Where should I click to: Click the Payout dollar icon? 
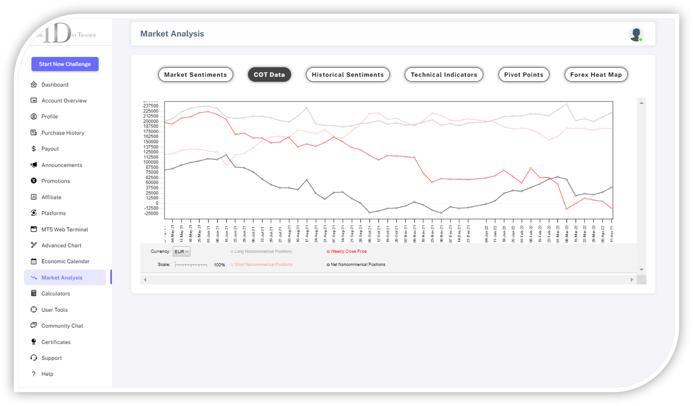pos(34,149)
